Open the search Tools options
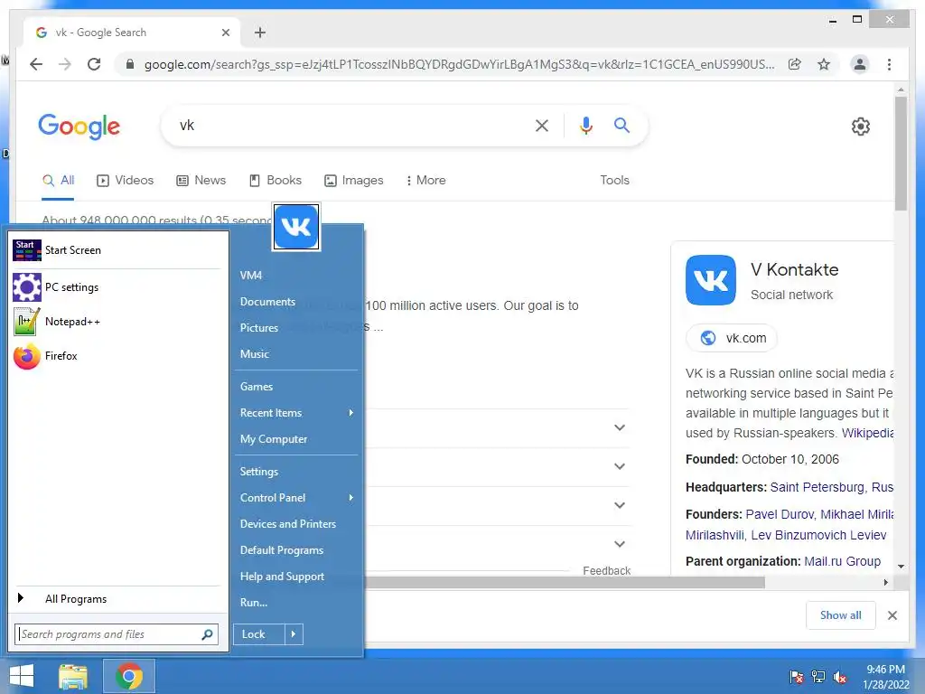The width and height of the screenshot is (925, 694). [614, 181]
